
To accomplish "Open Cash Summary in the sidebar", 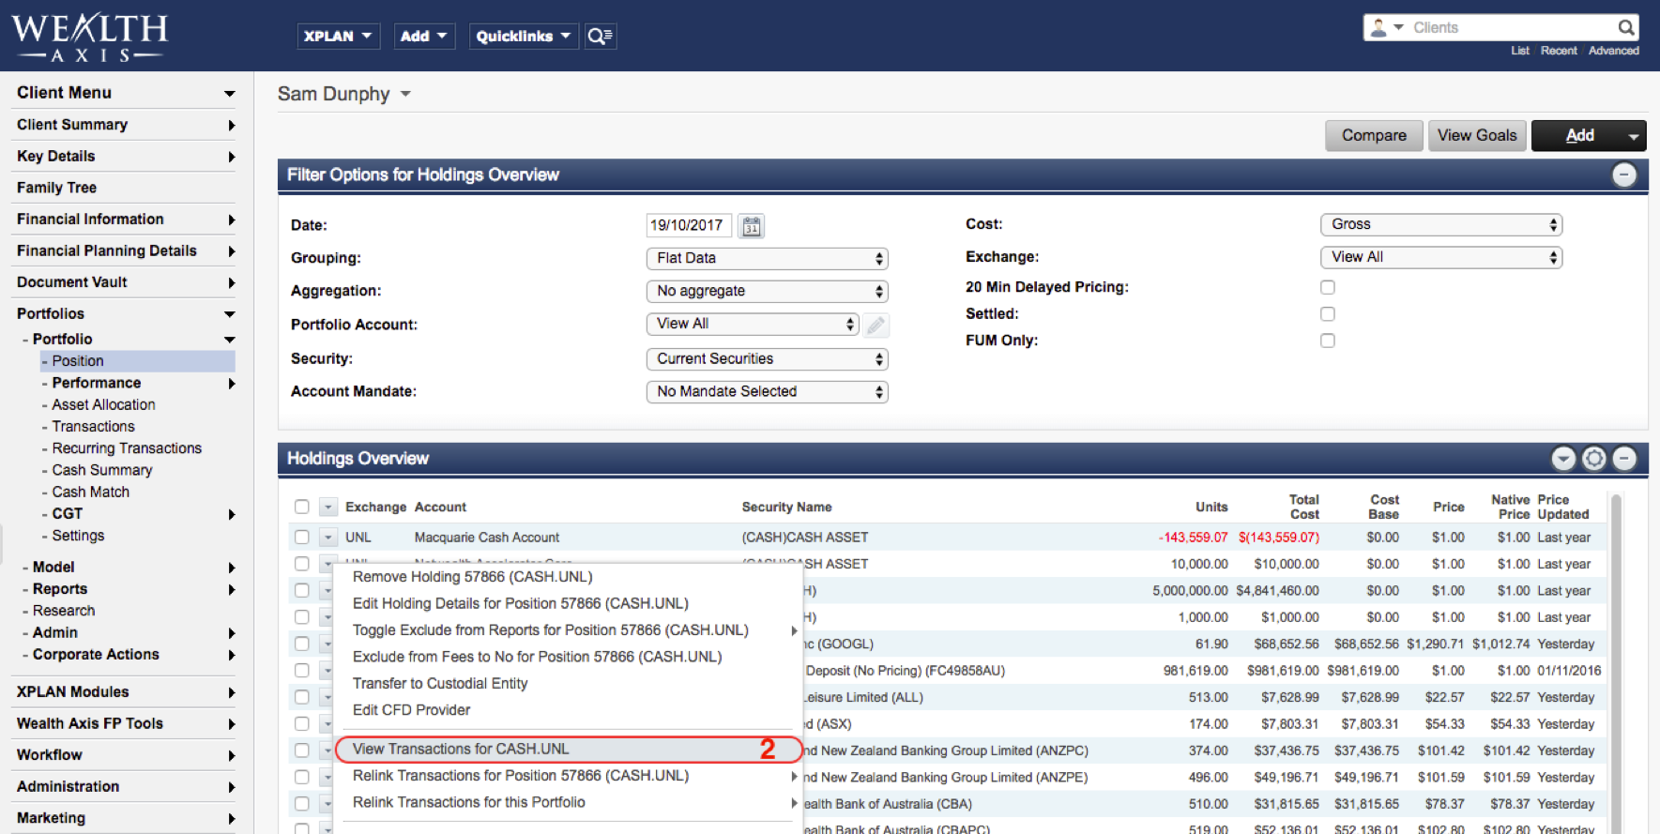I will [102, 470].
